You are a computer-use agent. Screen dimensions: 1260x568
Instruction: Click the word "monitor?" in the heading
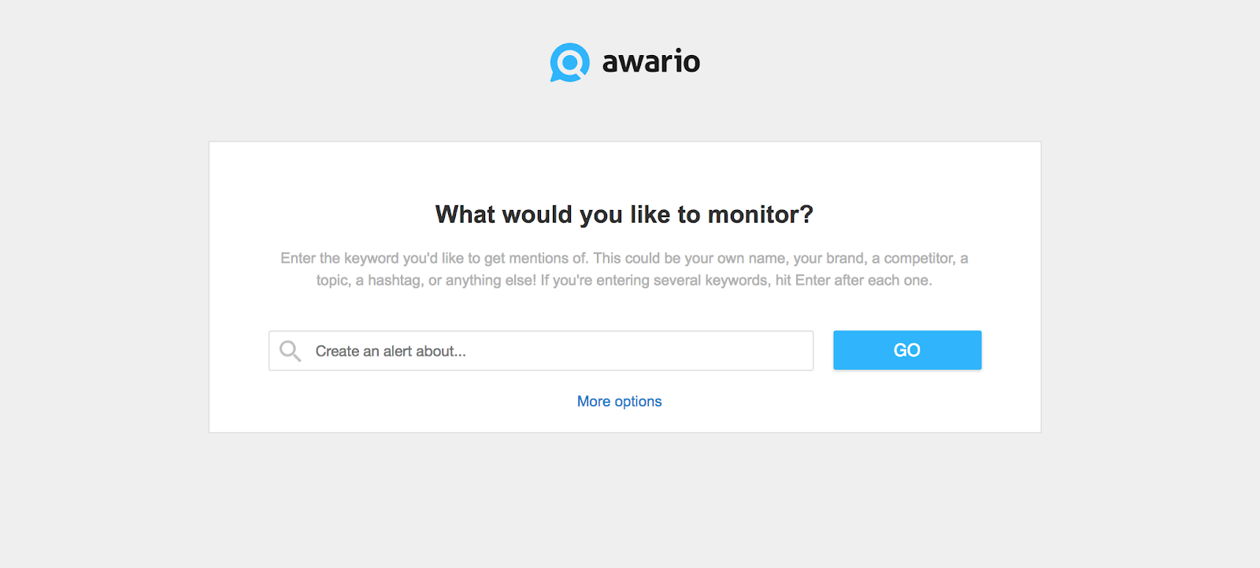click(x=760, y=215)
